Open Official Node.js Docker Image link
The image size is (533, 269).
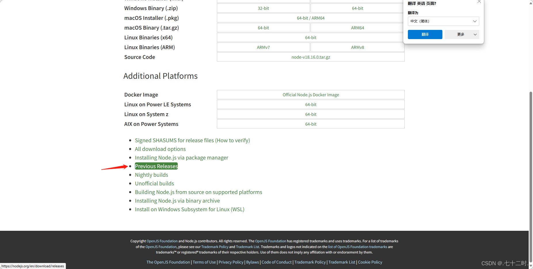point(311,95)
